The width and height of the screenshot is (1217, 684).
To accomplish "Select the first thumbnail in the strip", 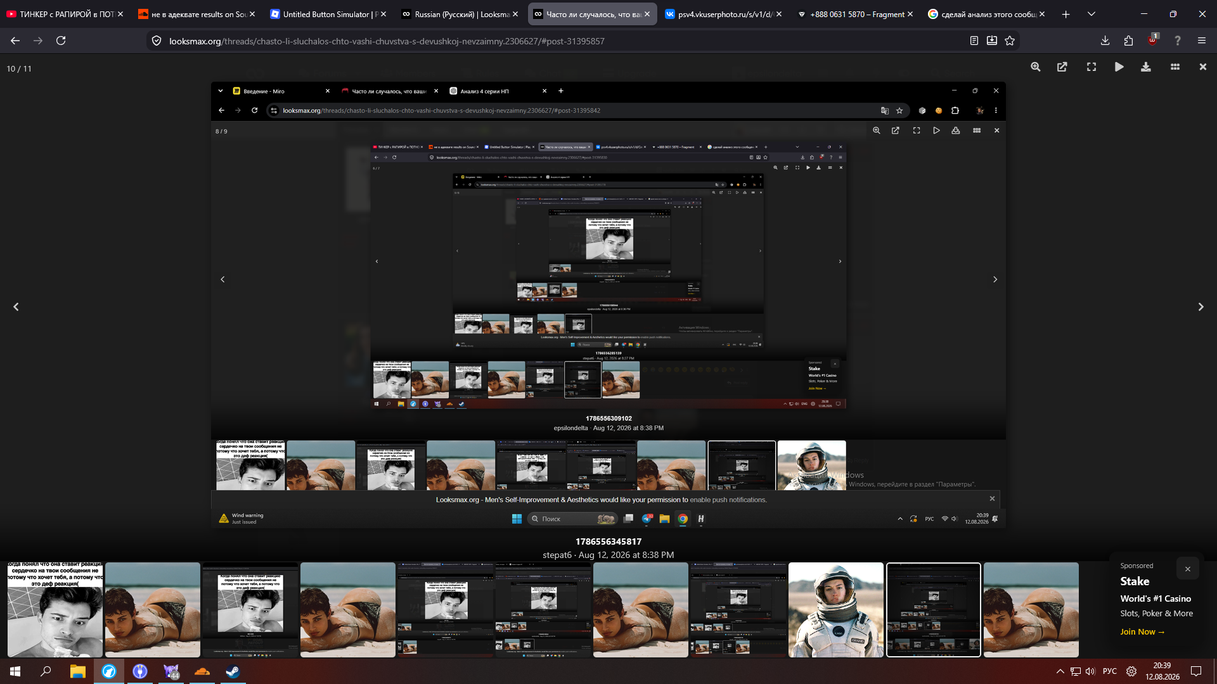I will point(55,610).
